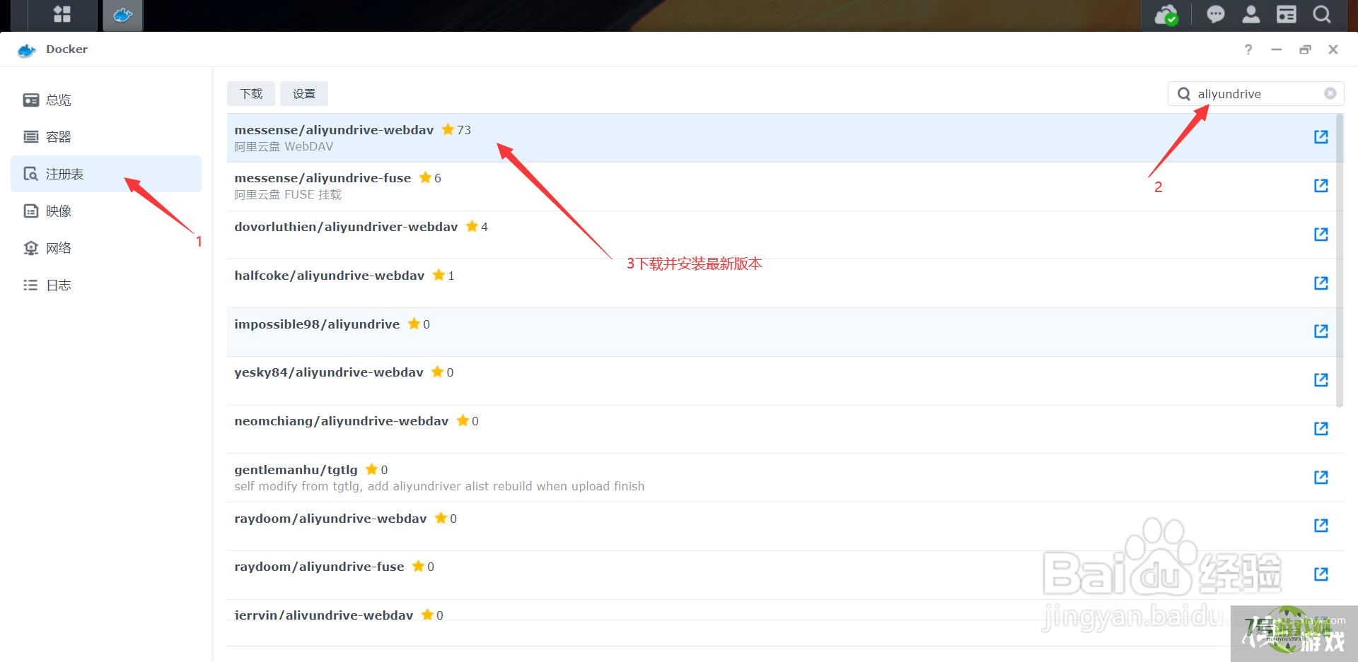Go to 容器 container section
Screen dimensions: 1358x662
[x=106, y=137]
